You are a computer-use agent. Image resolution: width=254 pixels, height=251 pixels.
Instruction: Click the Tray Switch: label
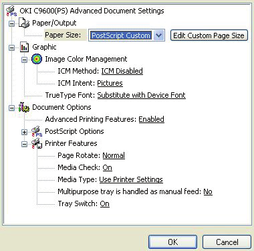(x=78, y=203)
